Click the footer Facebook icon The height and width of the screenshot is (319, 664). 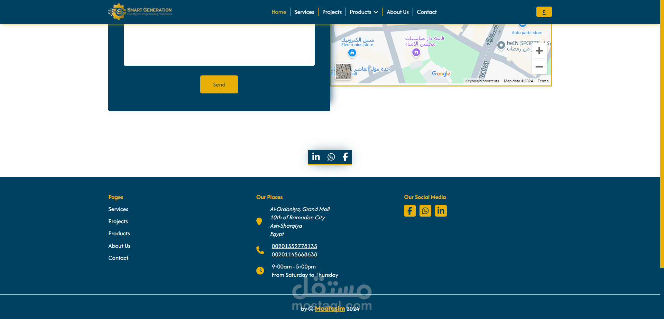coord(409,211)
